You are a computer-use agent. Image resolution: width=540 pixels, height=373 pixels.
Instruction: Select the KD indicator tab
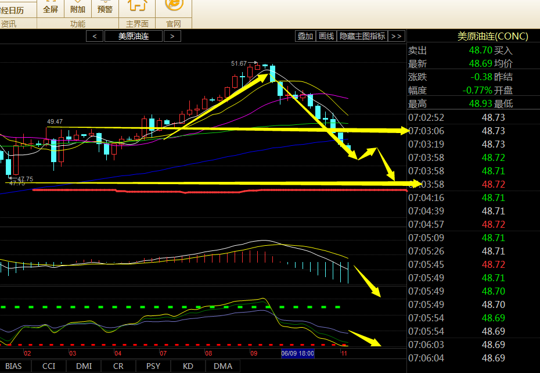tap(188, 366)
